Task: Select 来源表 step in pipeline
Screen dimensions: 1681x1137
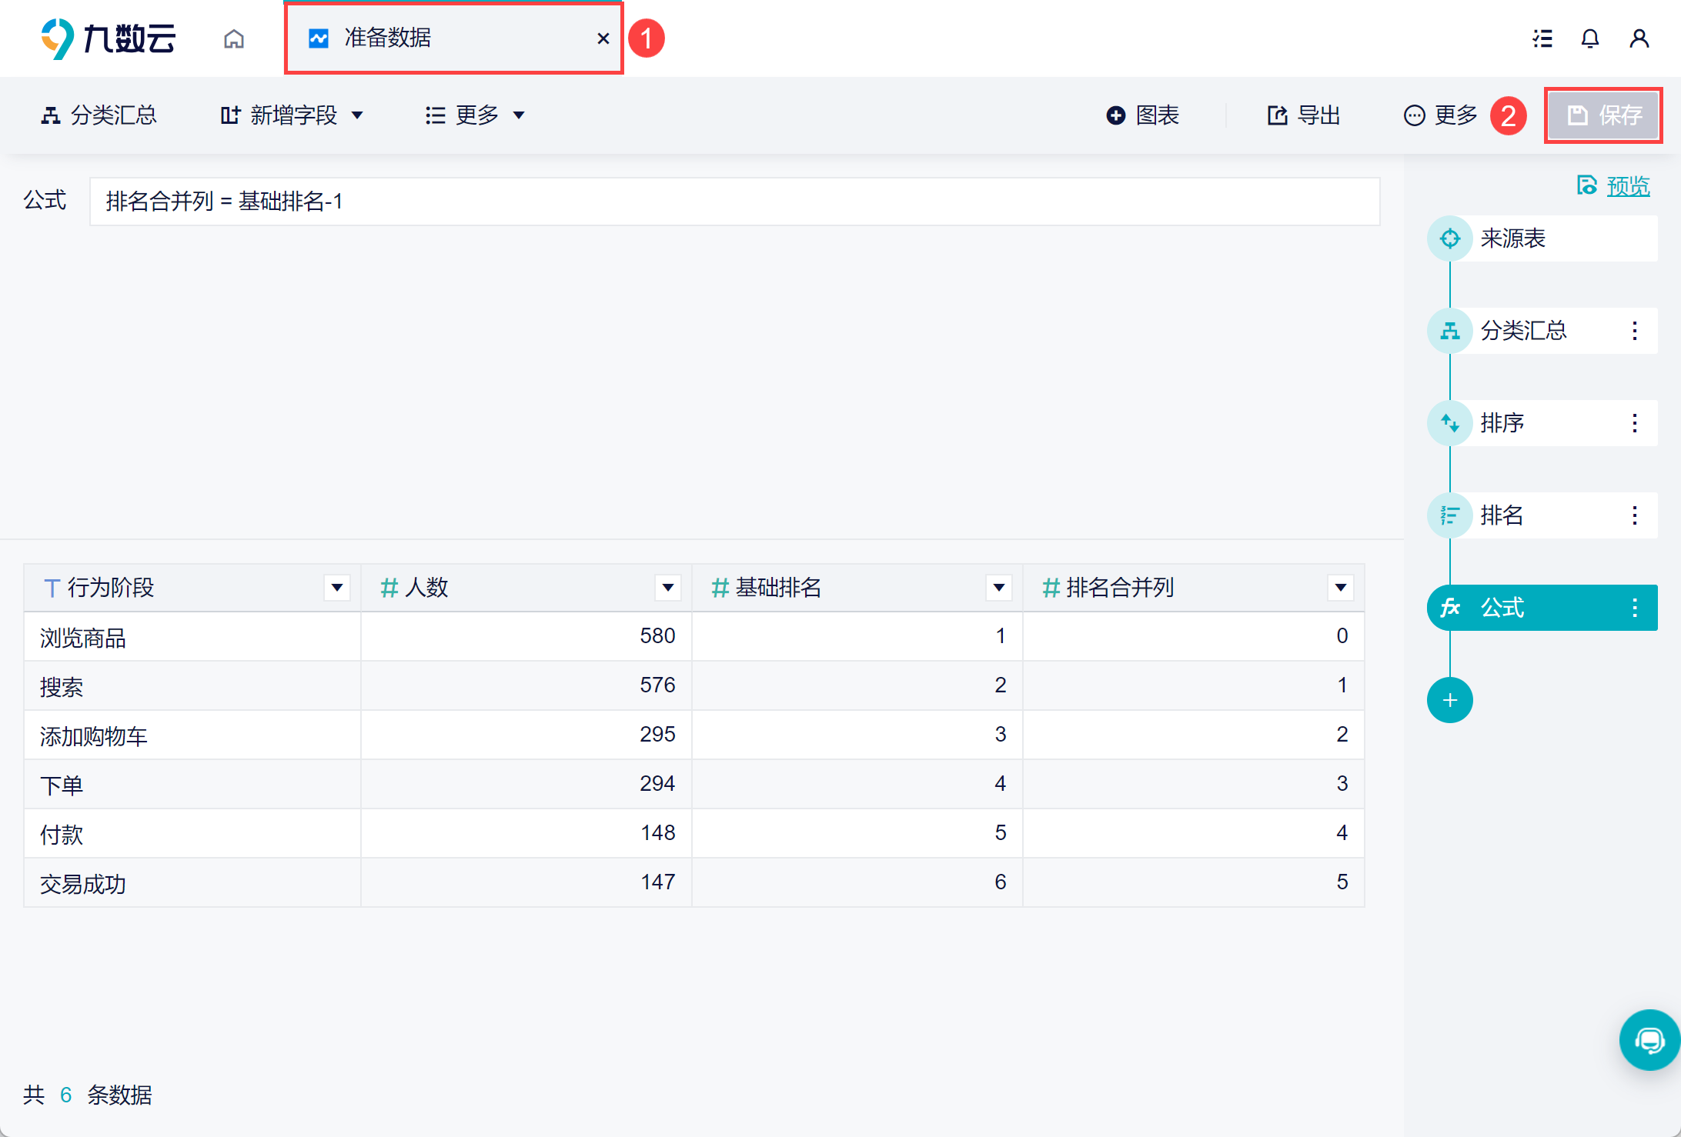Action: (1512, 238)
